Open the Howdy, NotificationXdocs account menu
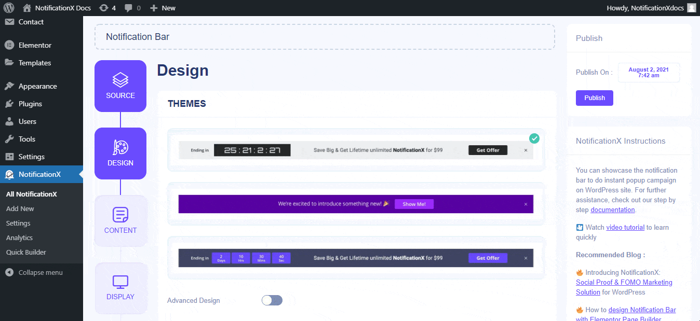 pyautogui.click(x=651, y=8)
